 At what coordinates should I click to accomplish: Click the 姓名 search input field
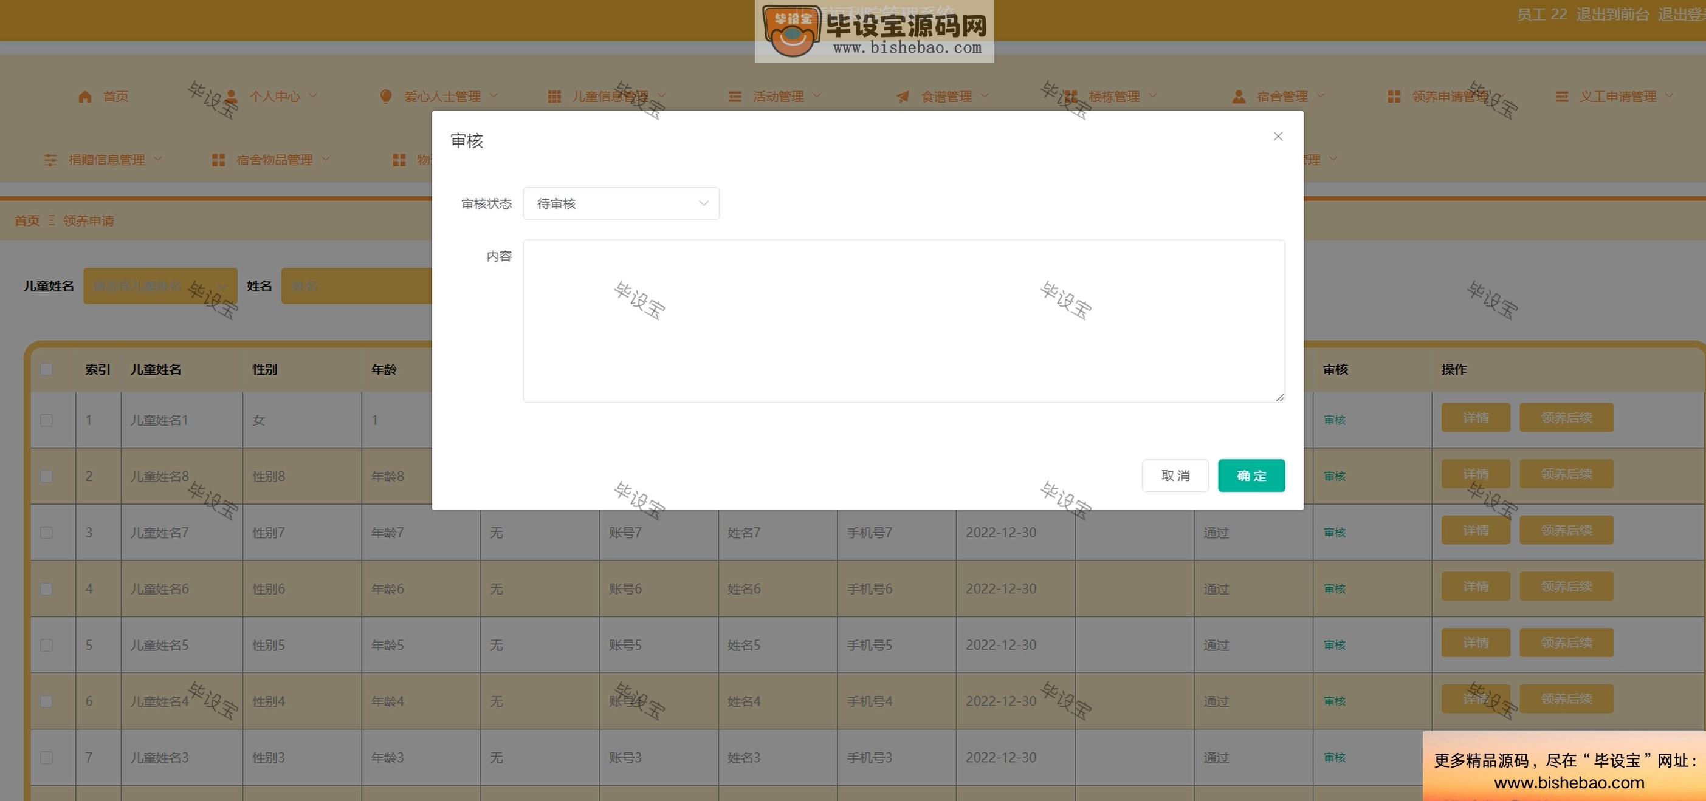tap(356, 286)
